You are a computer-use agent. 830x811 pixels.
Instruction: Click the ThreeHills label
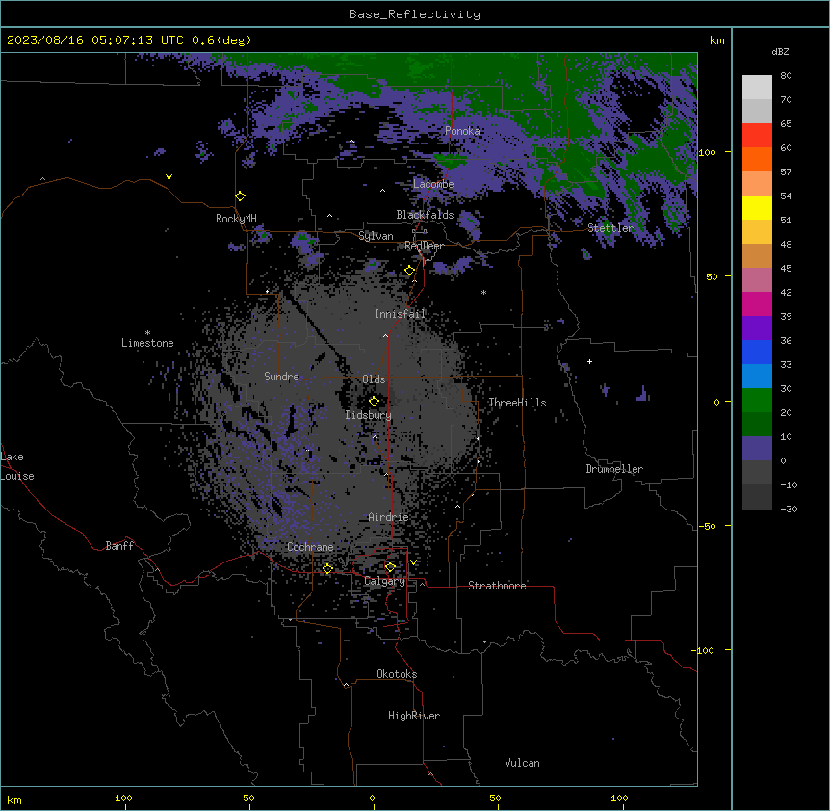tap(517, 403)
